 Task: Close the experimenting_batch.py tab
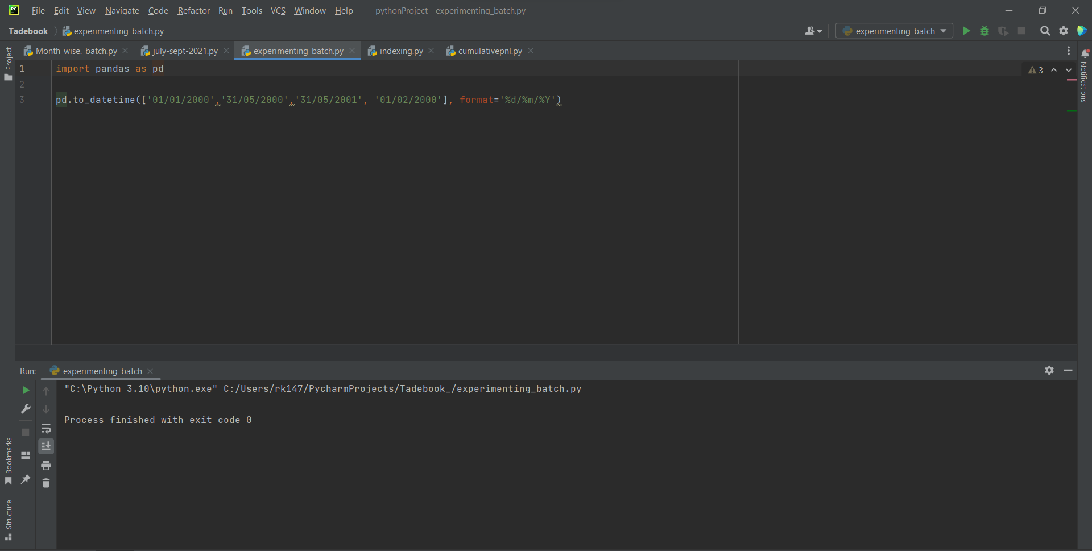pos(352,51)
